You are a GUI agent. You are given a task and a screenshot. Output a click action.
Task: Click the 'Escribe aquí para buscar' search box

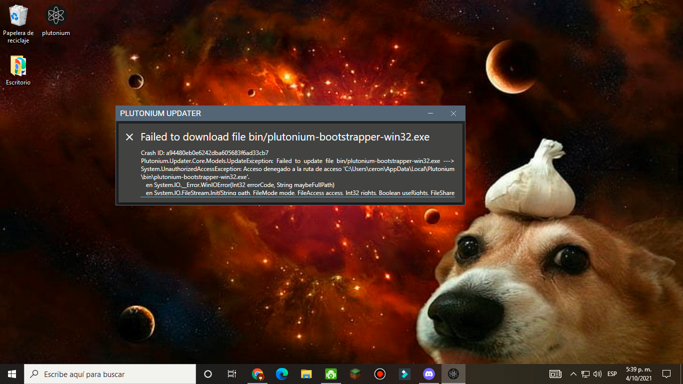[110, 374]
